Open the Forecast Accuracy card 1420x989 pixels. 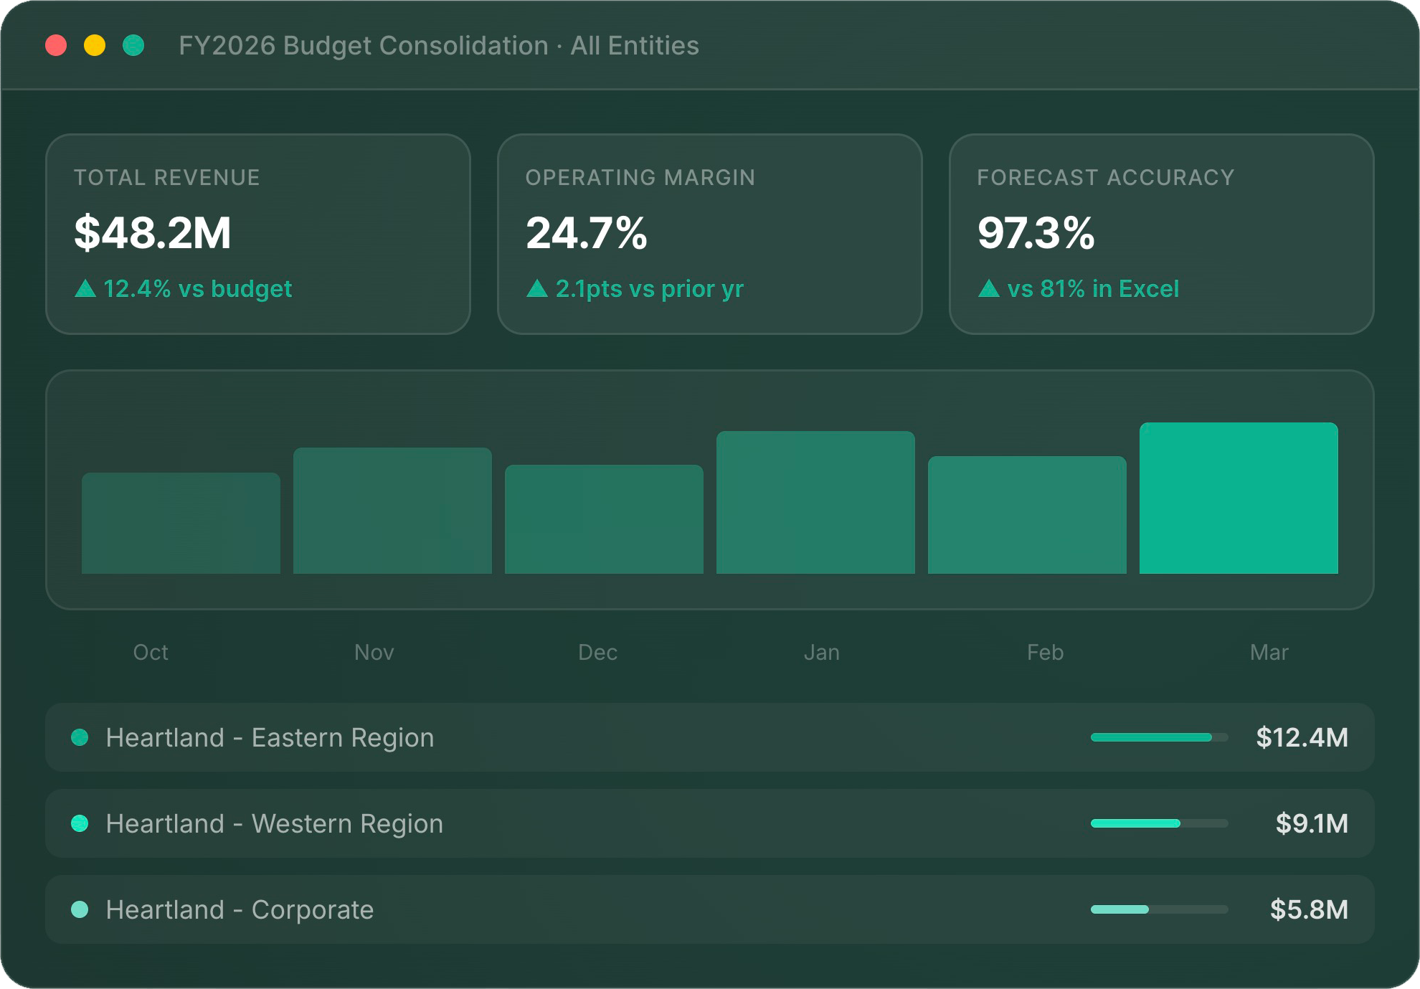(1161, 234)
